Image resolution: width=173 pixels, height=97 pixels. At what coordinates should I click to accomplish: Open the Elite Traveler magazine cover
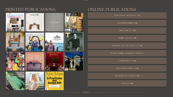point(35,81)
